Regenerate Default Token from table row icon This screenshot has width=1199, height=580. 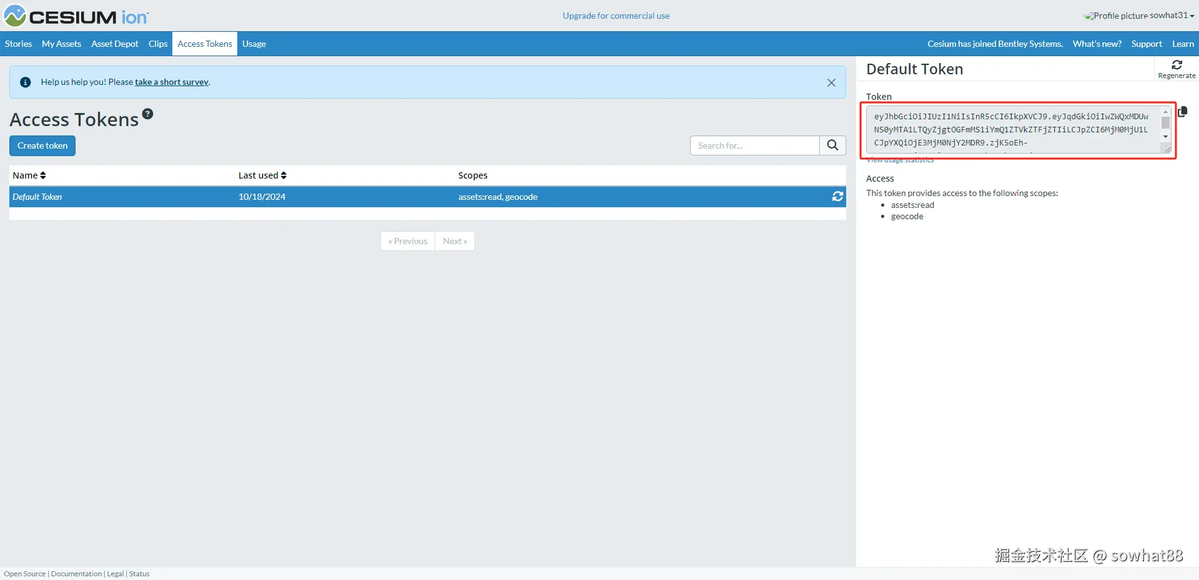point(837,197)
